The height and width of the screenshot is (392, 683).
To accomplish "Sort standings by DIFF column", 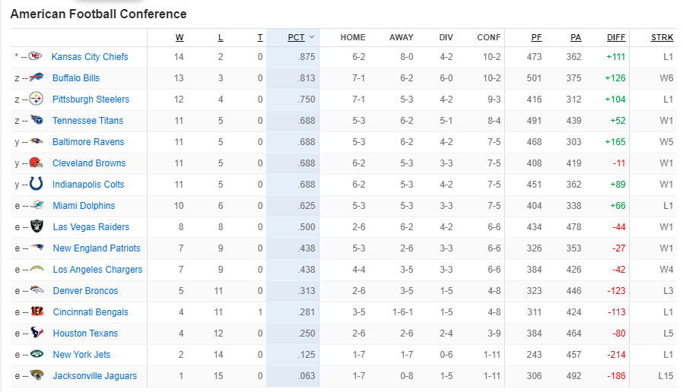I will (x=616, y=37).
